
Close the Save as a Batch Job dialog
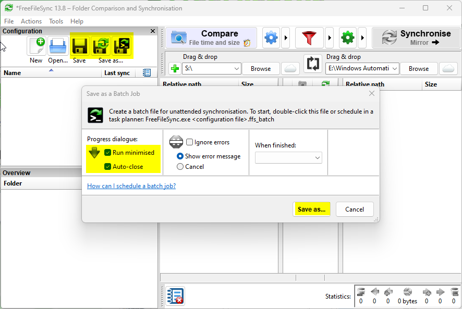(372, 94)
